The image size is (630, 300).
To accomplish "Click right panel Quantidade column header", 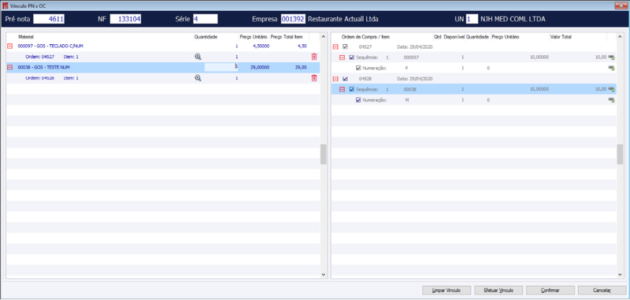I will (x=477, y=36).
